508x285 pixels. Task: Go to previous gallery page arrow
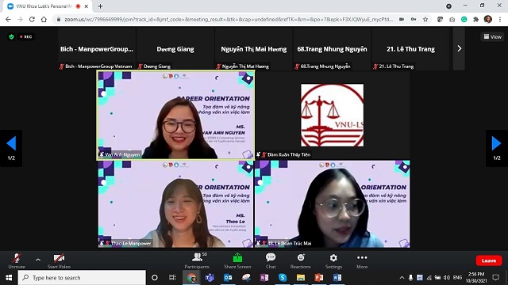pyautogui.click(x=11, y=148)
